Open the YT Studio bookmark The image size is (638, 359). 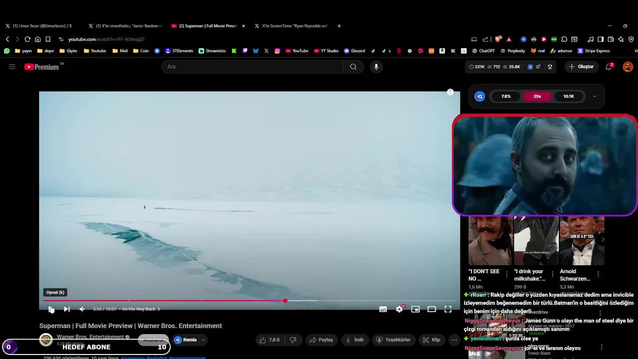(326, 51)
